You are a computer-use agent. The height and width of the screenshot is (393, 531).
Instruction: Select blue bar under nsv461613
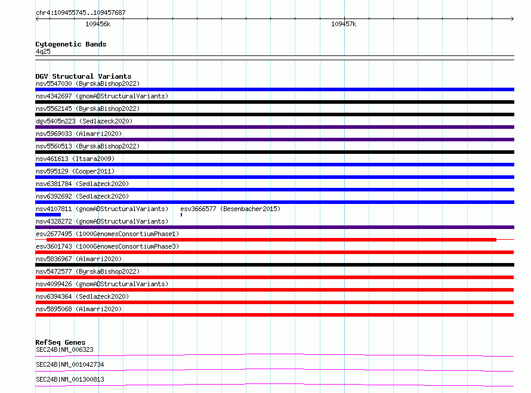point(274,165)
